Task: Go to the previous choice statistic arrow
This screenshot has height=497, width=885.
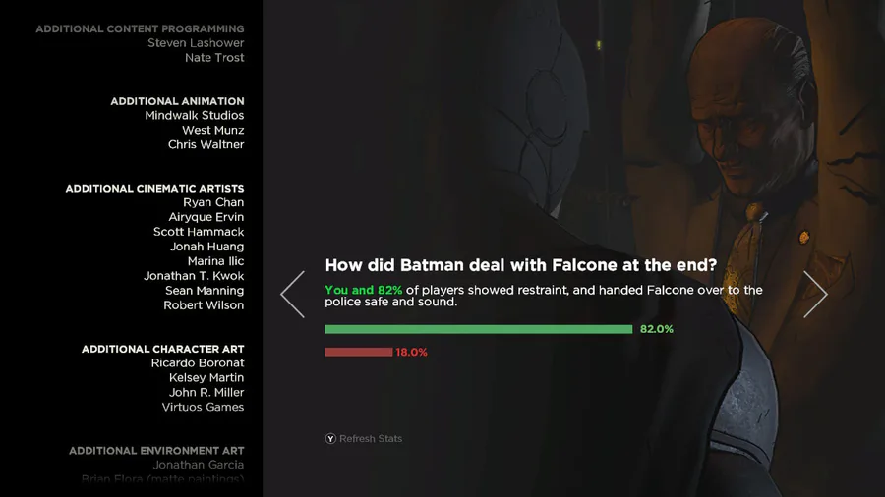Action: click(x=293, y=294)
